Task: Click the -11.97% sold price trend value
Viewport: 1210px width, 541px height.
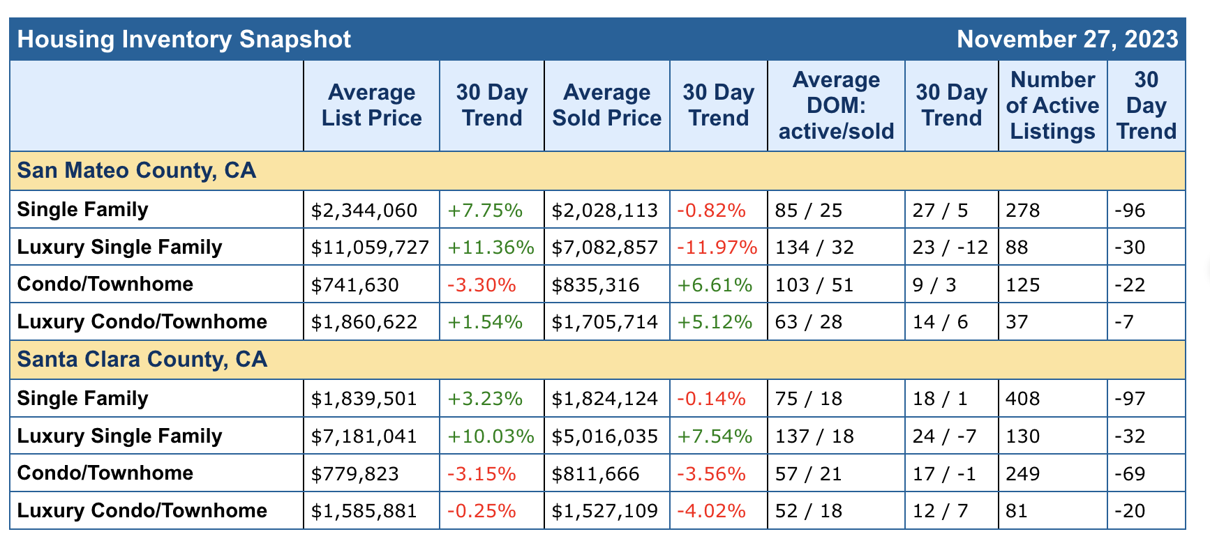Action: tap(717, 247)
